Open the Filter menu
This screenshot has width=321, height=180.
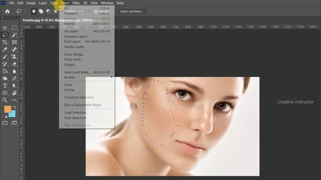point(76,3)
